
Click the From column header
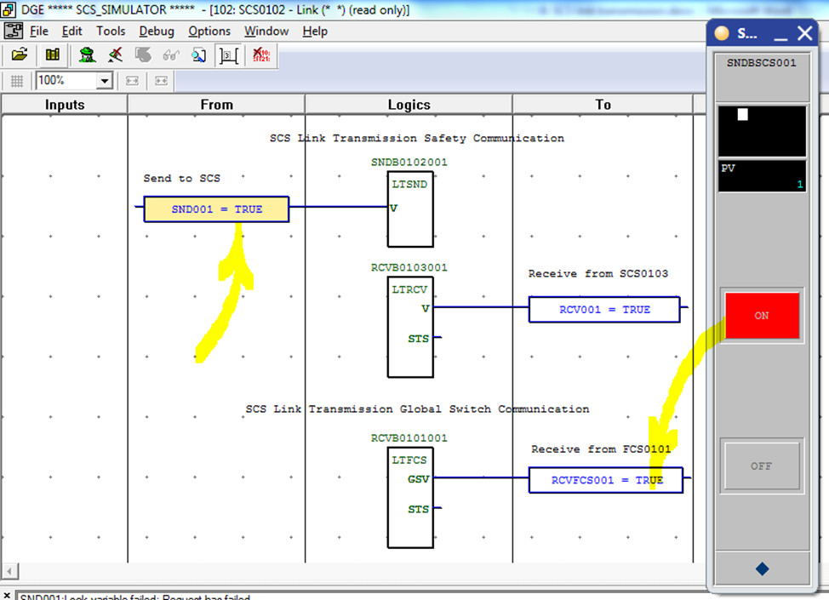click(216, 105)
